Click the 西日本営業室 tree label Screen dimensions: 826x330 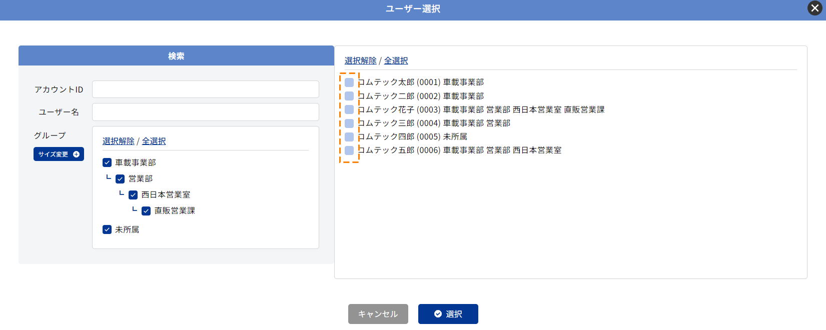166,194
